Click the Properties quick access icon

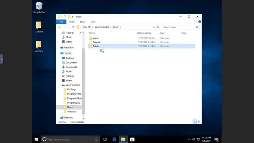tap(65, 17)
